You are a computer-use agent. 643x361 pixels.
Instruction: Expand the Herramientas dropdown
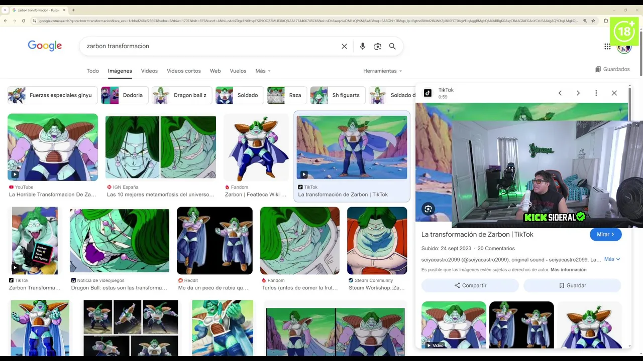pyautogui.click(x=382, y=71)
